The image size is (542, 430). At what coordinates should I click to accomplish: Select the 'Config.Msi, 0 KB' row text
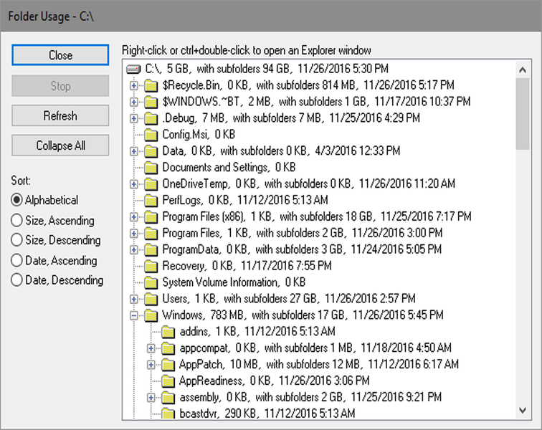pyautogui.click(x=199, y=134)
